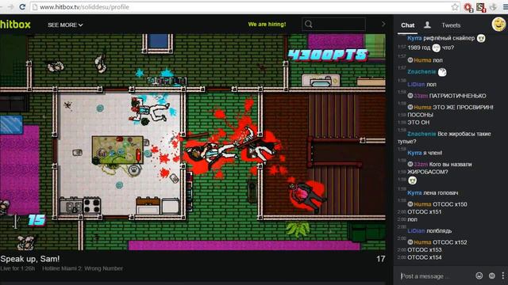This screenshot has width=508, height=285.
Task: Open the smiley avatar in chat header
Action: pos(499,25)
